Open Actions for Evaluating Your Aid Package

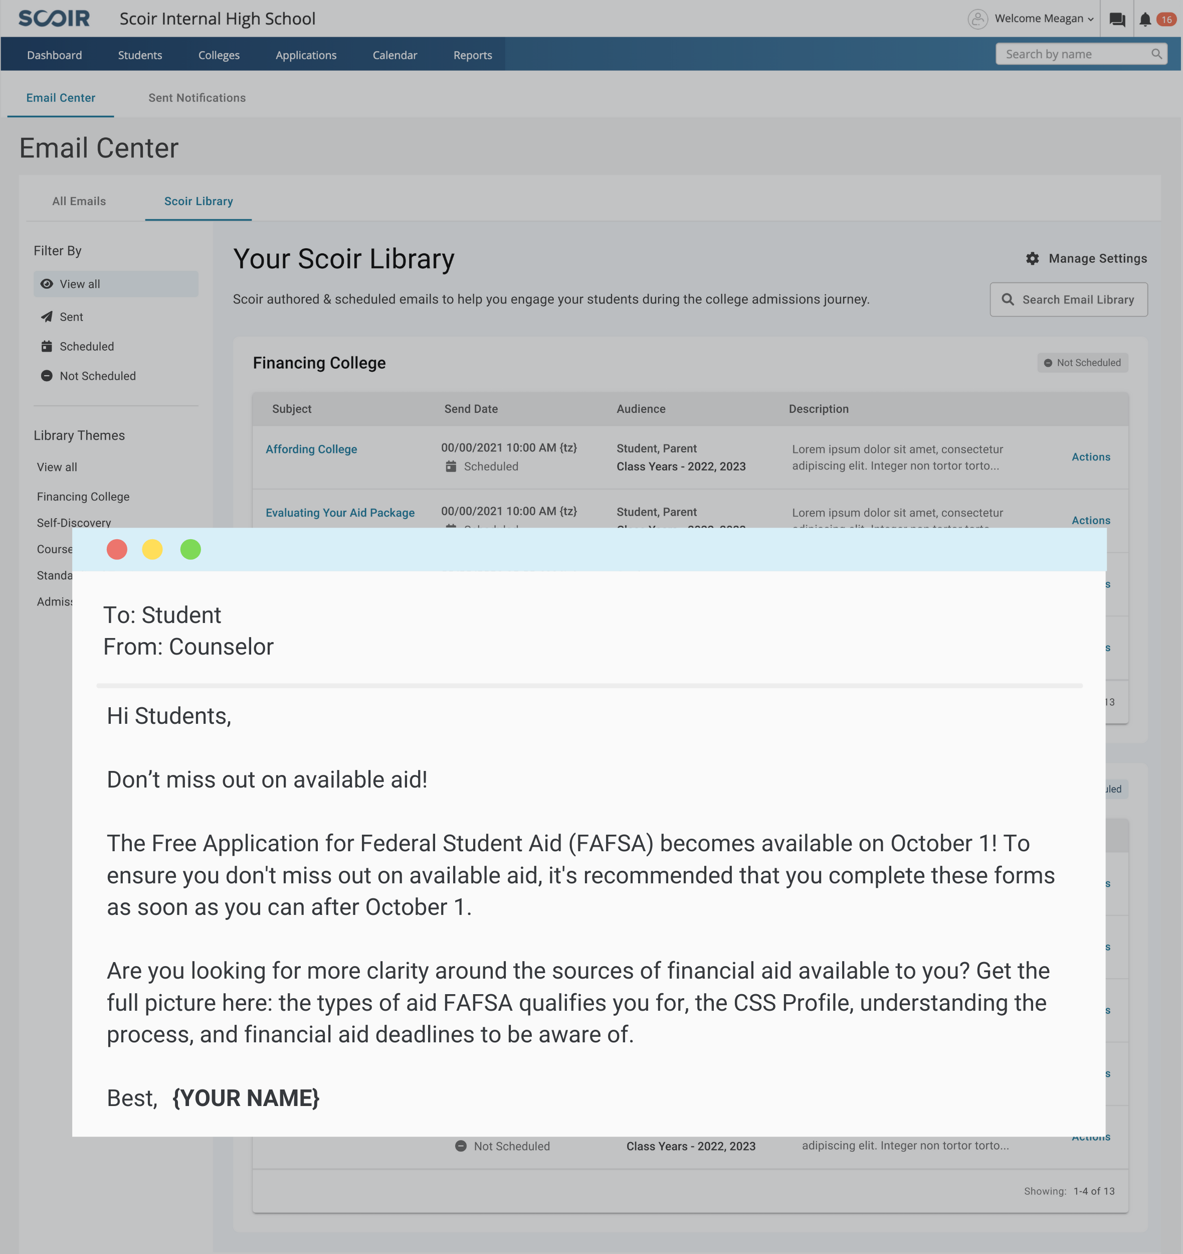pos(1091,520)
